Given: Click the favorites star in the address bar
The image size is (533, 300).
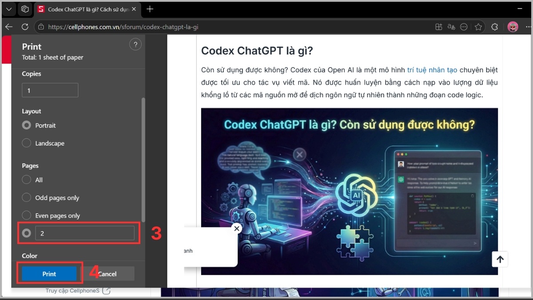Looking at the screenshot, I should [478, 27].
